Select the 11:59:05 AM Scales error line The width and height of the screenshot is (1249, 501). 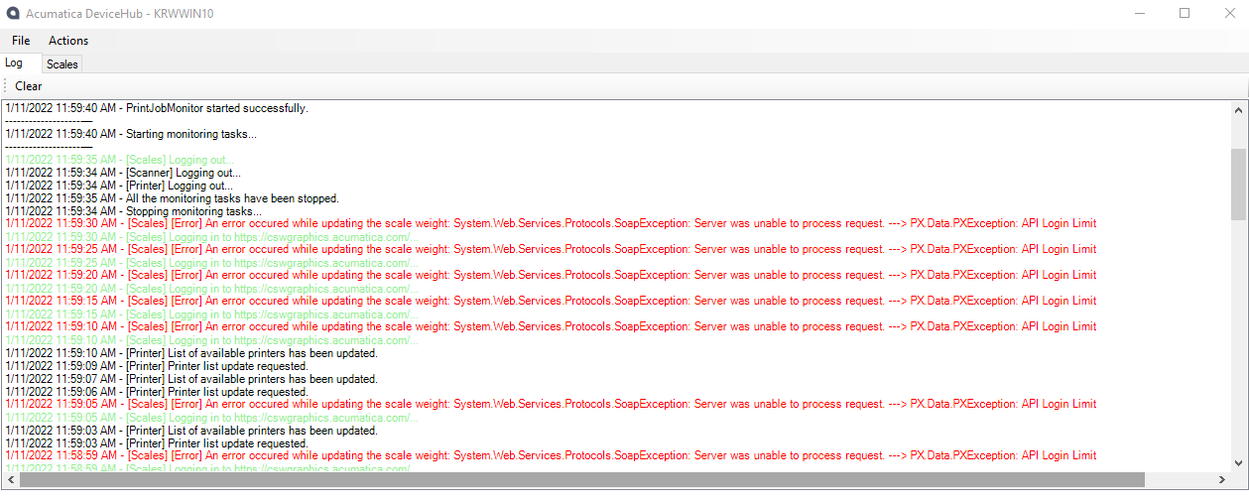point(551,405)
